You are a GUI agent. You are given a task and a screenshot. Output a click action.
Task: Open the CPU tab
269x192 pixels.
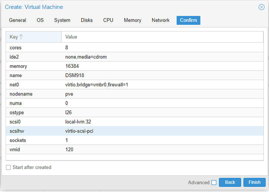click(x=108, y=20)
